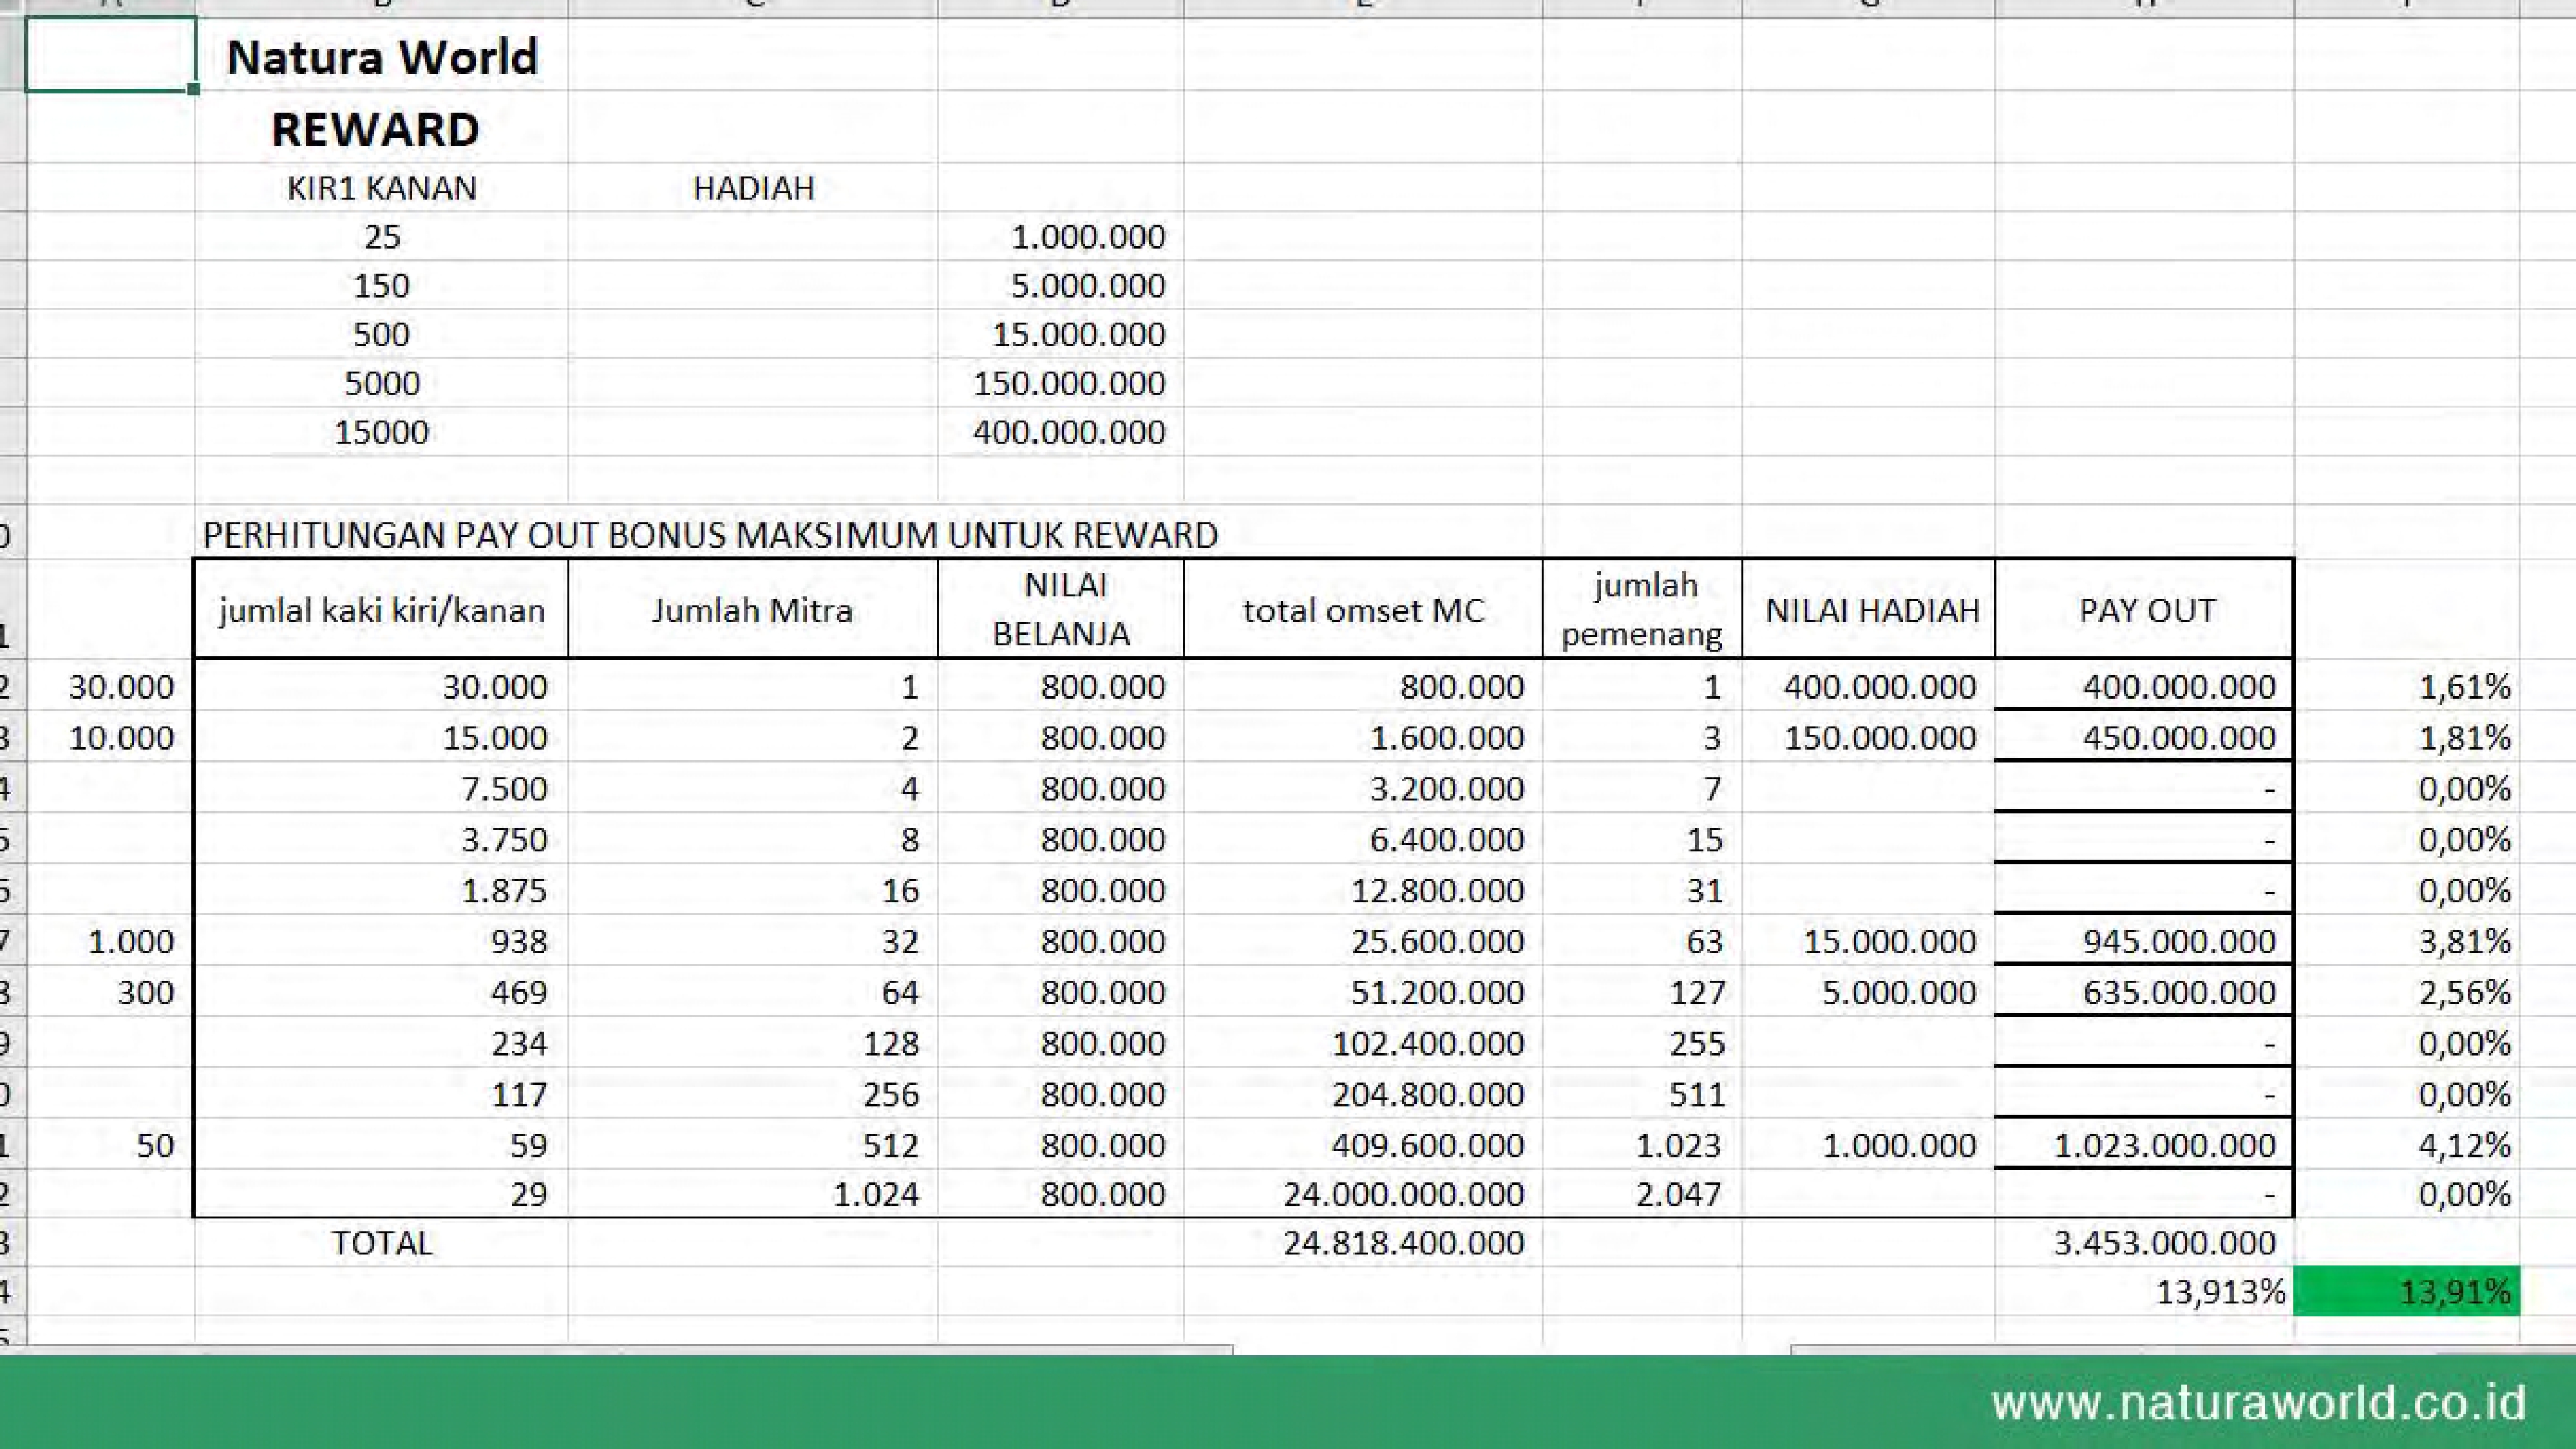
Task: Click the "3.200.000" total omset cell
Action: pyautogui.click(x=1363, y=789)
